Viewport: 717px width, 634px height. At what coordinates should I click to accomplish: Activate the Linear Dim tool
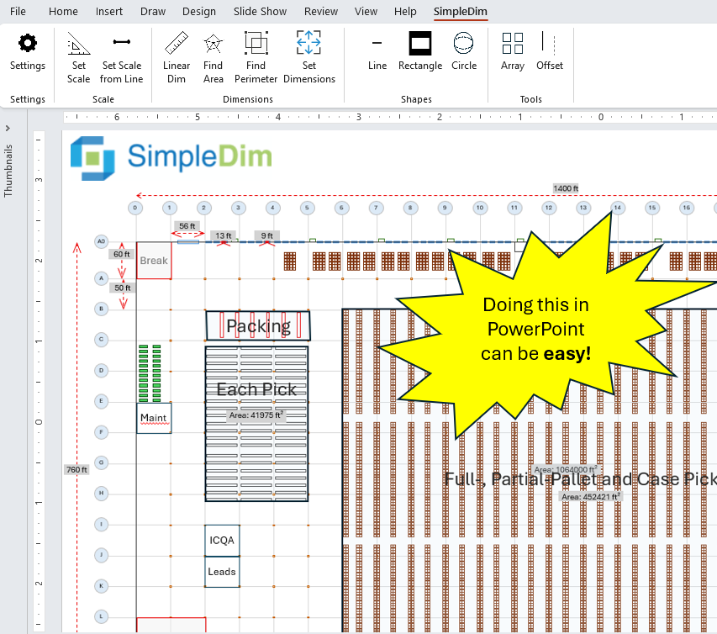(x=176, y=58)
